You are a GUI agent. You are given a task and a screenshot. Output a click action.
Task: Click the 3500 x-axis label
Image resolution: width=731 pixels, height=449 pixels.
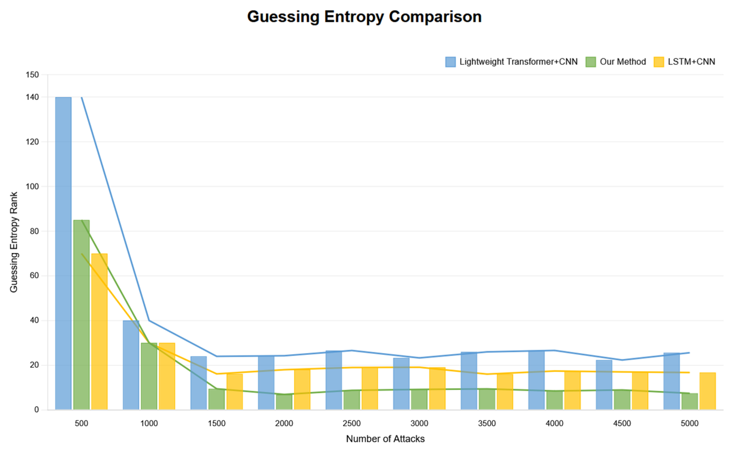point(487,423)
